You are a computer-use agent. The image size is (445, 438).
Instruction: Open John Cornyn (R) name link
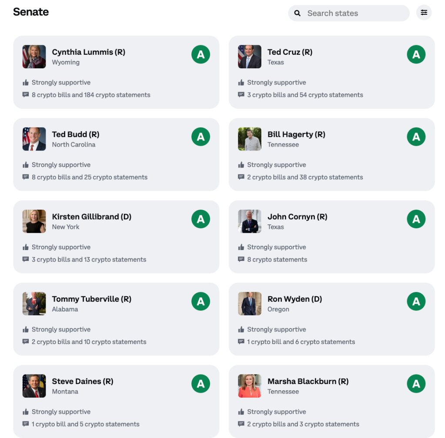coord(298,217)
